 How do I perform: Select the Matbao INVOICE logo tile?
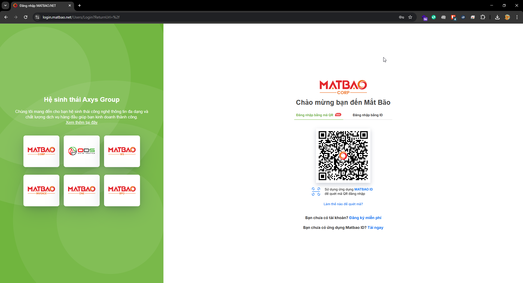[41, 190]
